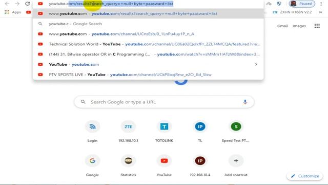Select the YouTube - youtube.com suggestion
328x185 pixels.
point(148,64)
